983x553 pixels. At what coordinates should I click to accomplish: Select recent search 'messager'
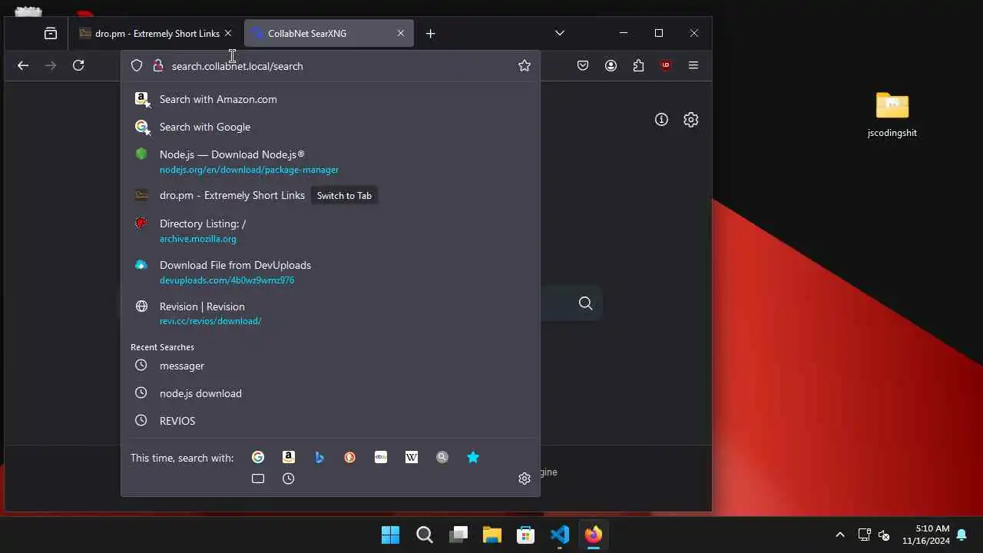click(x=330, y=366)
